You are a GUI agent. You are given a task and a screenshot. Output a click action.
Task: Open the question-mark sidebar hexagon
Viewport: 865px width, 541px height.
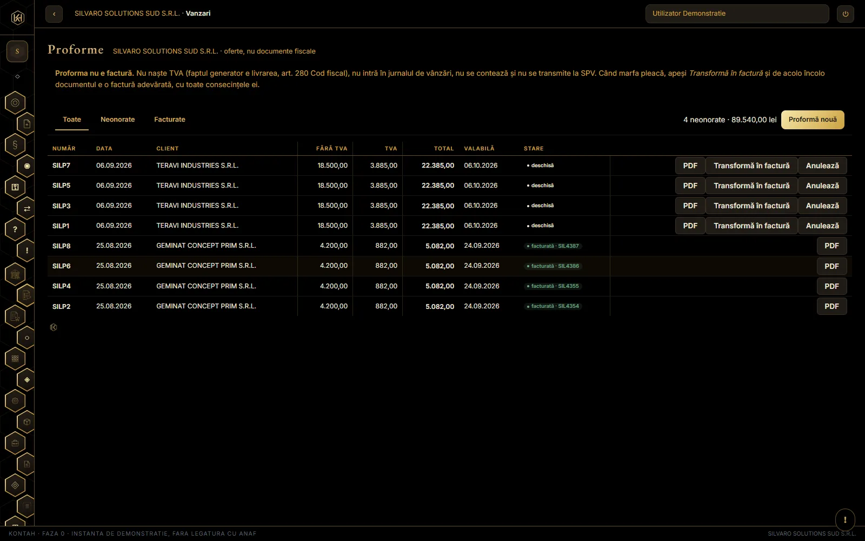click(15, 229)
